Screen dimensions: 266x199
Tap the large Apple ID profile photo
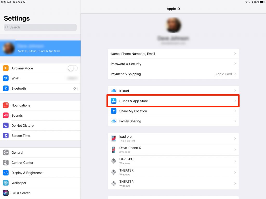click(173, 25)
